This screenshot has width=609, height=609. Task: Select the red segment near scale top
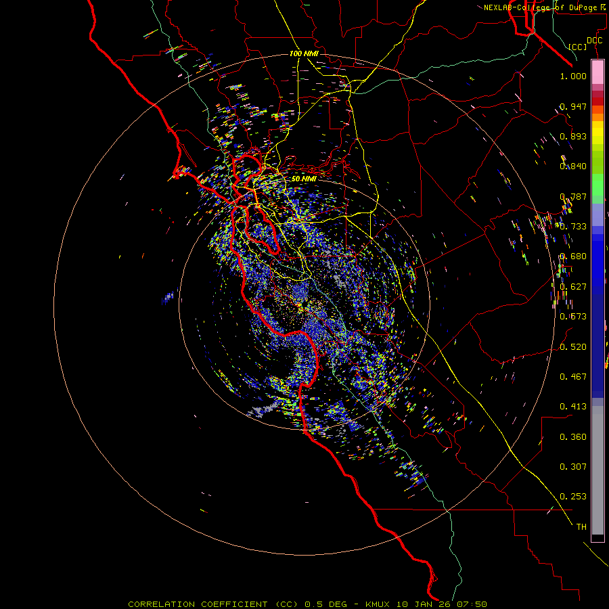pyautogui.click(x=597, y=101)
